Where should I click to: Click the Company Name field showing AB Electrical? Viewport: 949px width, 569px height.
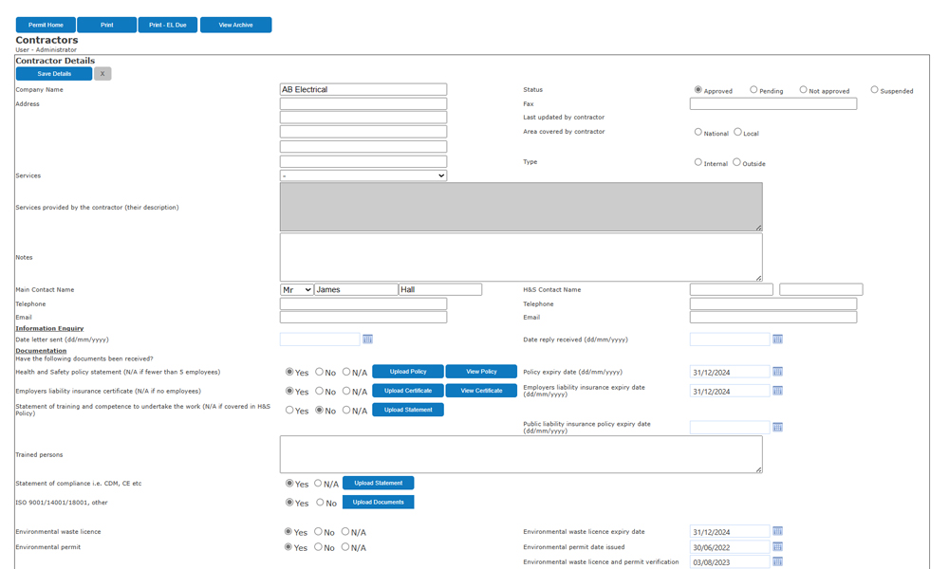(363, 89)
